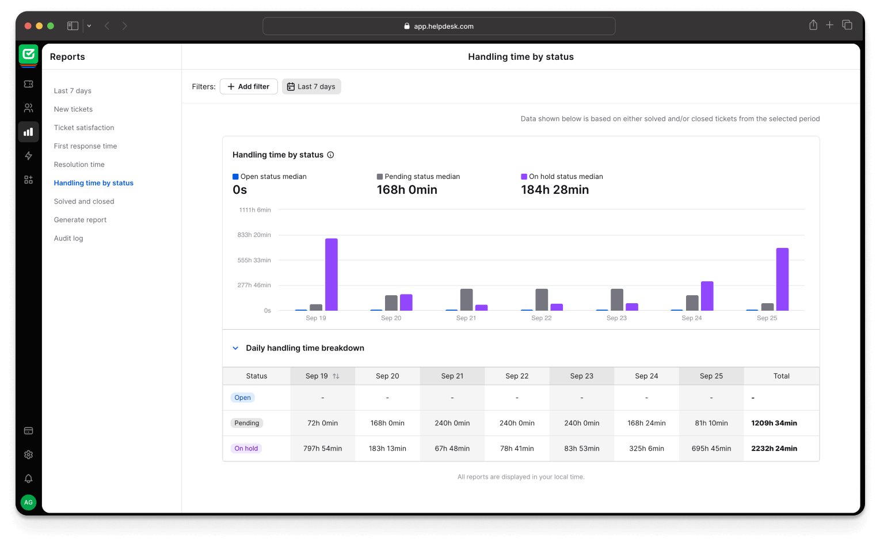Hide the Pending status median in the chart

pyautogui.click(x=418, y=176)
